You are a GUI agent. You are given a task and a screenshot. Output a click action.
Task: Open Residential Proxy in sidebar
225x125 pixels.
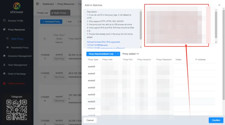click(20, 48)
